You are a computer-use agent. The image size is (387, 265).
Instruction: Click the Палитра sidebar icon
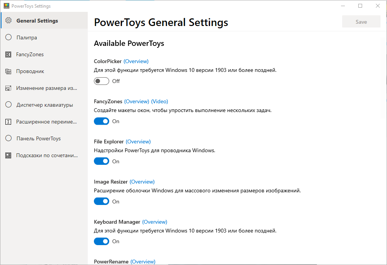[x=8, y=37]
